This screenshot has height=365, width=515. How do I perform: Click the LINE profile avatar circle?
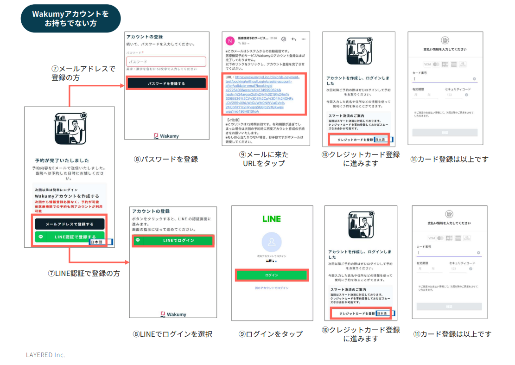click(x=272, y=242)
